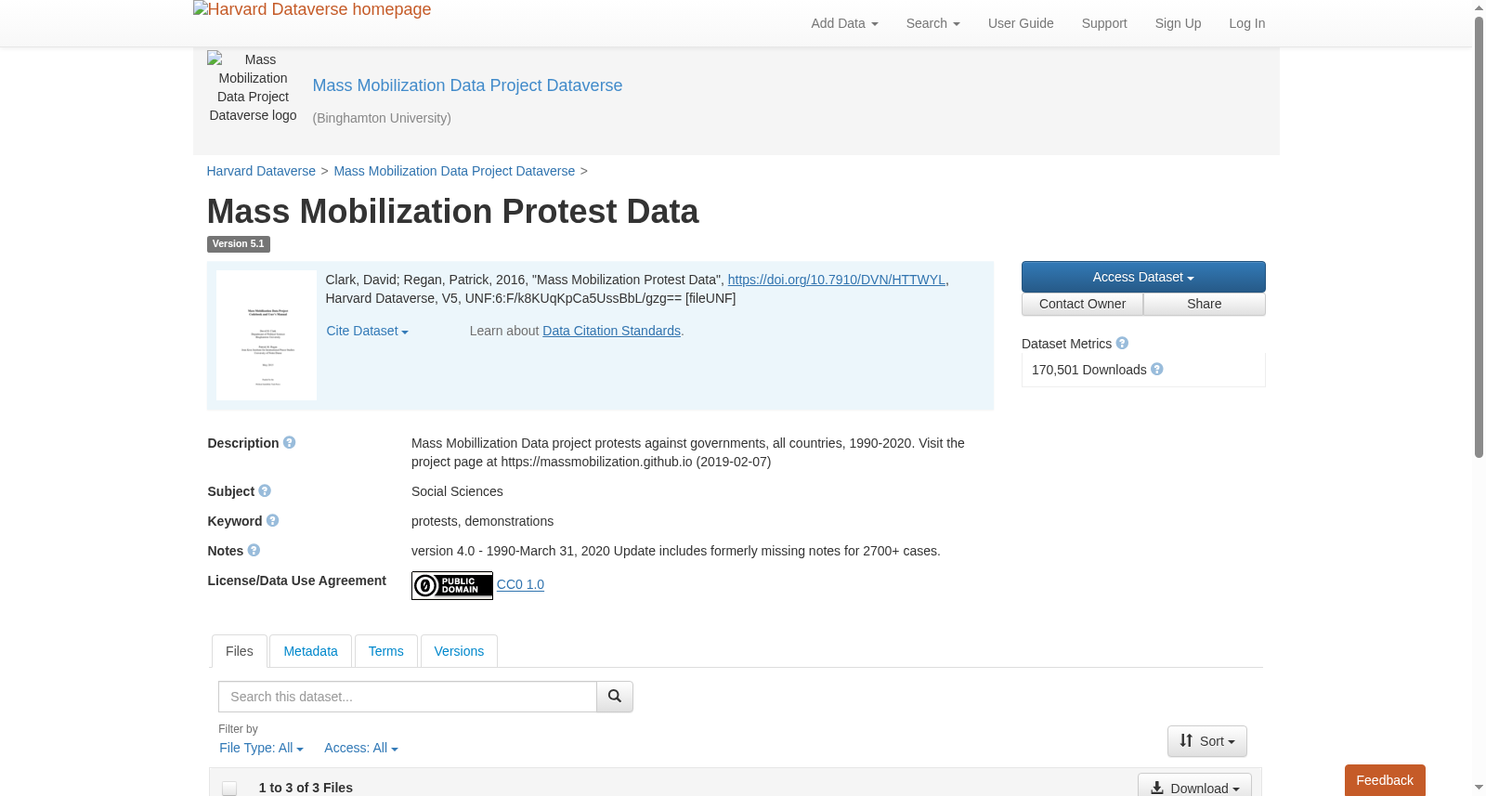Open the Support menu item
The image size is (1486, 796).
pos(1104,23)
